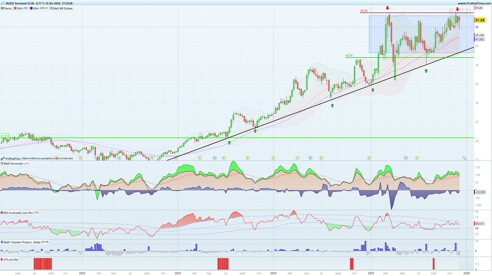492x276 pixels.
Task: Click the E event marker at the 2024 line
Action: tap(273, 157)
